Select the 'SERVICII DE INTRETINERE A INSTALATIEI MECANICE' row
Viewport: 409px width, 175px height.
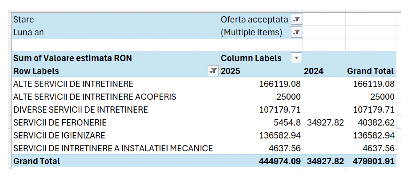click(x=113, y=148)
